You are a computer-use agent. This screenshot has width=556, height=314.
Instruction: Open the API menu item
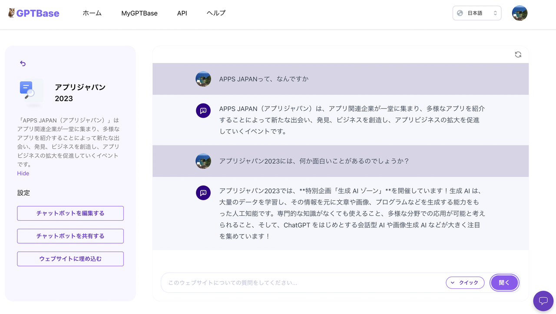(x=182, y=13)
